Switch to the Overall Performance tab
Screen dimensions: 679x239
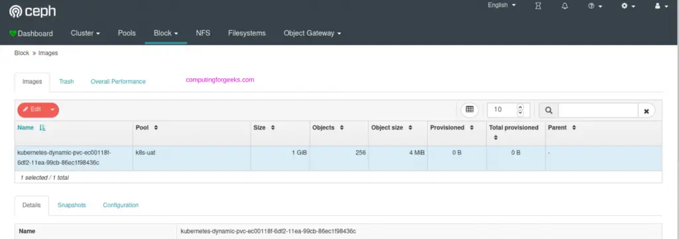tap(118, 82)
